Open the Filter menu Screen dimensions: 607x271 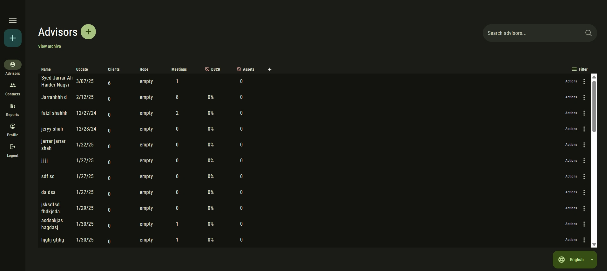tap(580, 69)
